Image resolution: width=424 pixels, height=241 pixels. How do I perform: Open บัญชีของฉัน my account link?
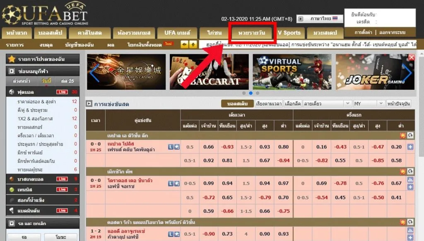pyautogui.click(x=79, y=45)
